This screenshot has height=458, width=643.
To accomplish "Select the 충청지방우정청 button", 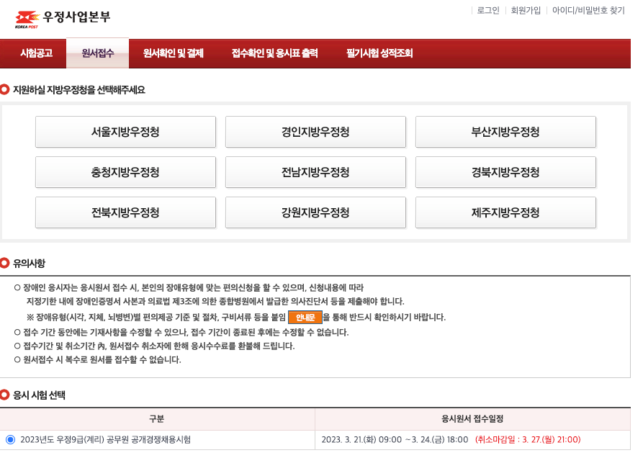I will pyautogui.click(x=125, y=172).
